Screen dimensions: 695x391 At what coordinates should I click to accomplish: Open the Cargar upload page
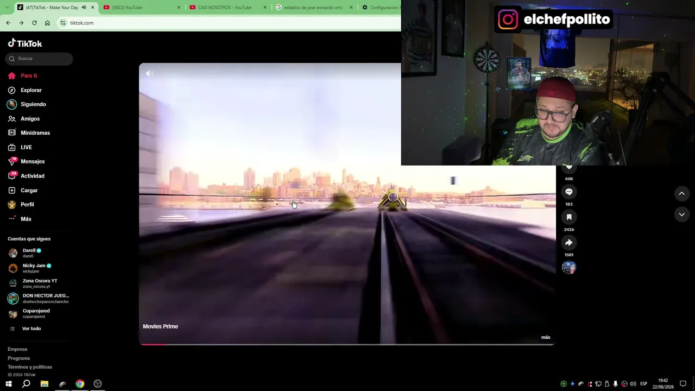tap(23, 190)
